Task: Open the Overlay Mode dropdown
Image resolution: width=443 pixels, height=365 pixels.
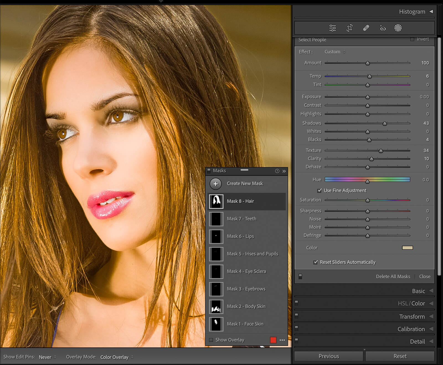Action: click(x=117, y=357)
